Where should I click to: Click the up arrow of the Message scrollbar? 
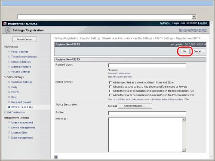[x=184, y=119]
